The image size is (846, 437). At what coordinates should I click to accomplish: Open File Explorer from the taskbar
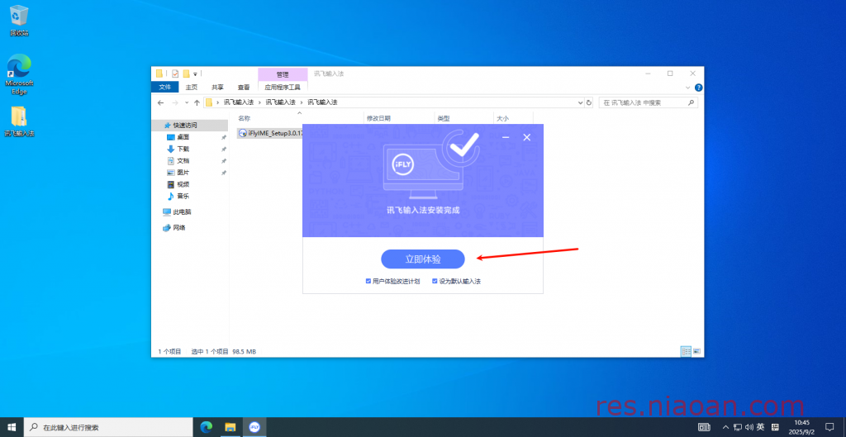(231, 427)
